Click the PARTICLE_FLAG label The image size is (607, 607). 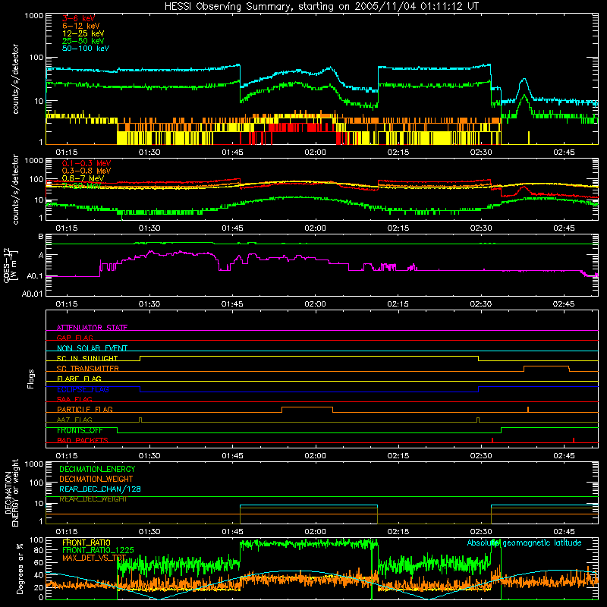85,410
